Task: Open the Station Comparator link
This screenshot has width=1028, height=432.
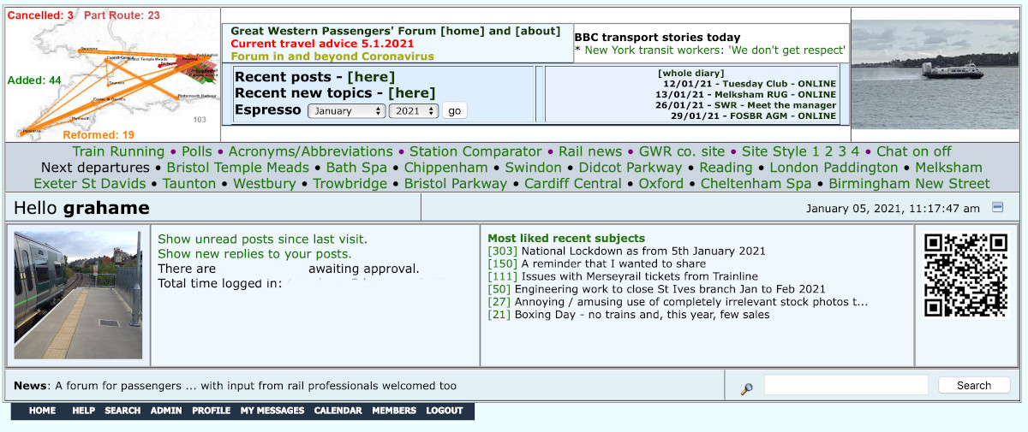Action: click(475, 151)
